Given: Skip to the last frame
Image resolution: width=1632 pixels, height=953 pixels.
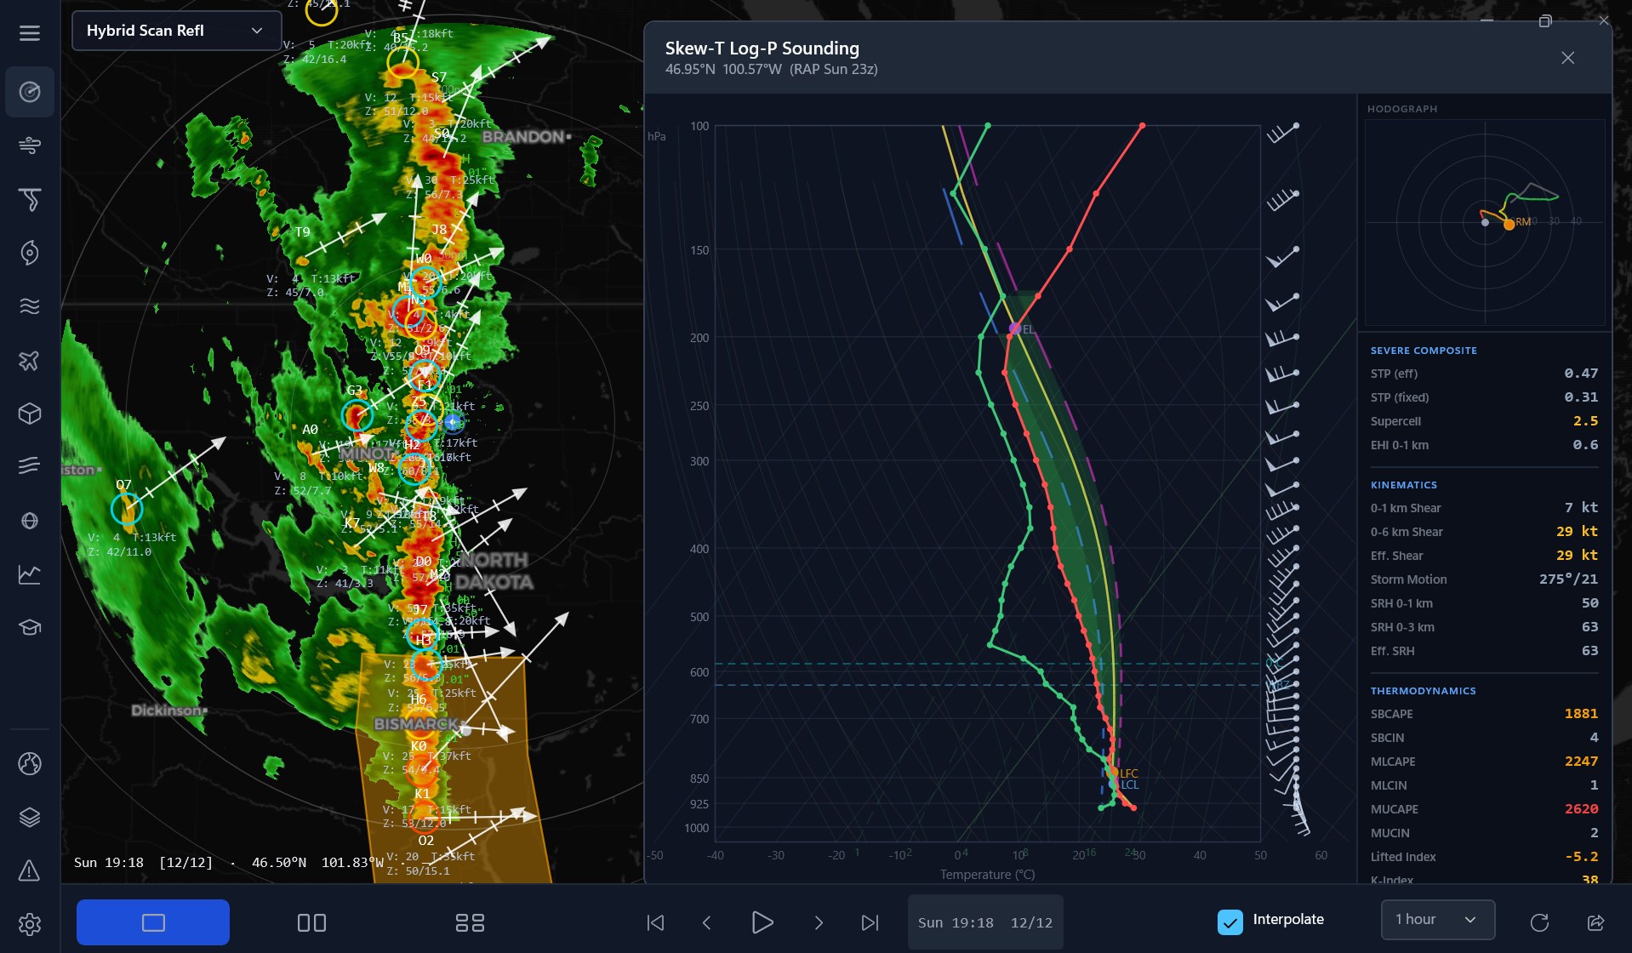Looking at the screenshot, I should 870,922.
